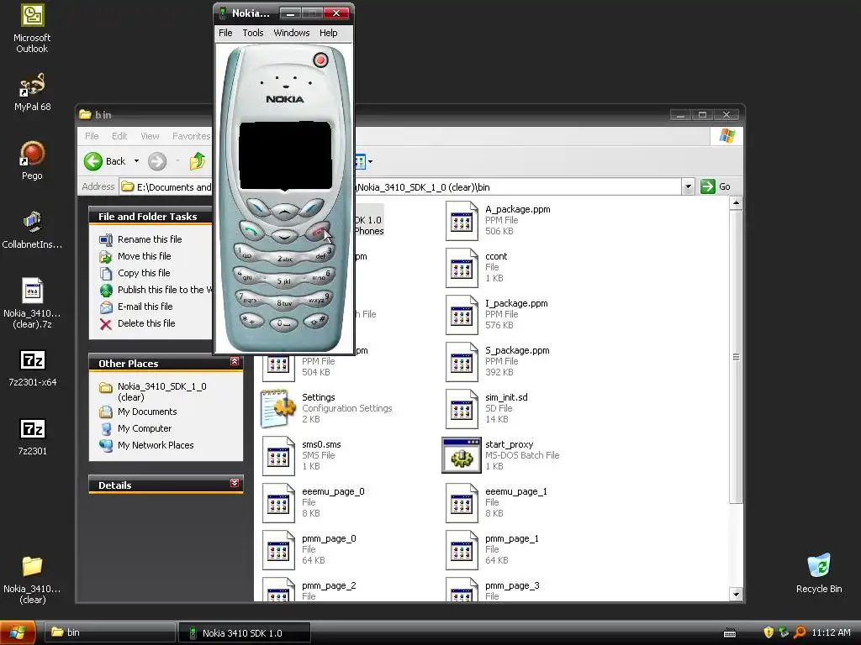Select the I_package.ppm file
Viewport: 861px width, 645px height.
[498, 314]
